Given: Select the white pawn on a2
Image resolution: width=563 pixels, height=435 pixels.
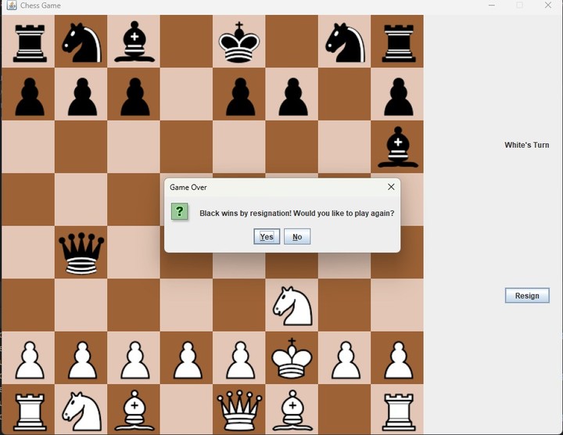Looking at the screenshot, I should click(30, 360).
